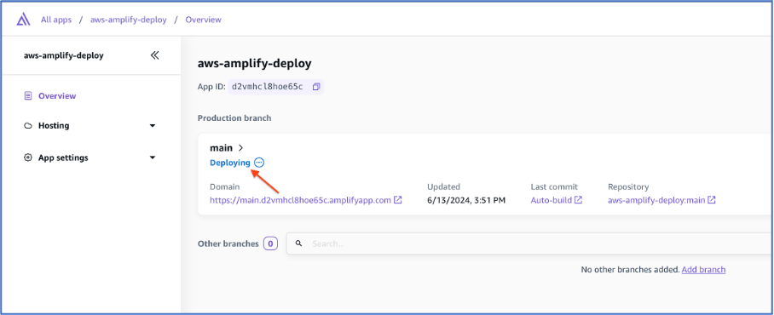Open main branch via chevron

[241, 147]
